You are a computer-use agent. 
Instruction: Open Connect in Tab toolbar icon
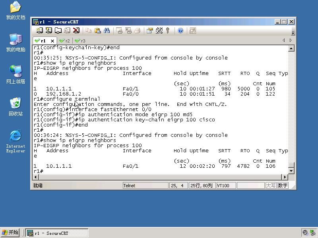tap(58, 31)
